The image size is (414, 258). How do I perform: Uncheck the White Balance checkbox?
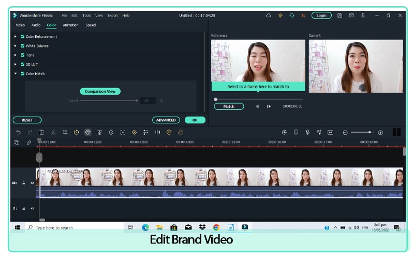click(22, 46)
